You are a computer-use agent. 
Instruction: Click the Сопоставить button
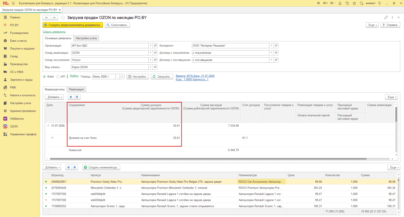(x=117, y=25)
